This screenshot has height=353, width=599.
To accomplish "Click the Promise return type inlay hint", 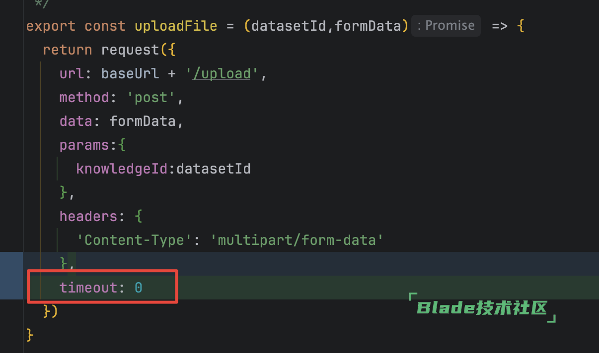I will 446,25.
